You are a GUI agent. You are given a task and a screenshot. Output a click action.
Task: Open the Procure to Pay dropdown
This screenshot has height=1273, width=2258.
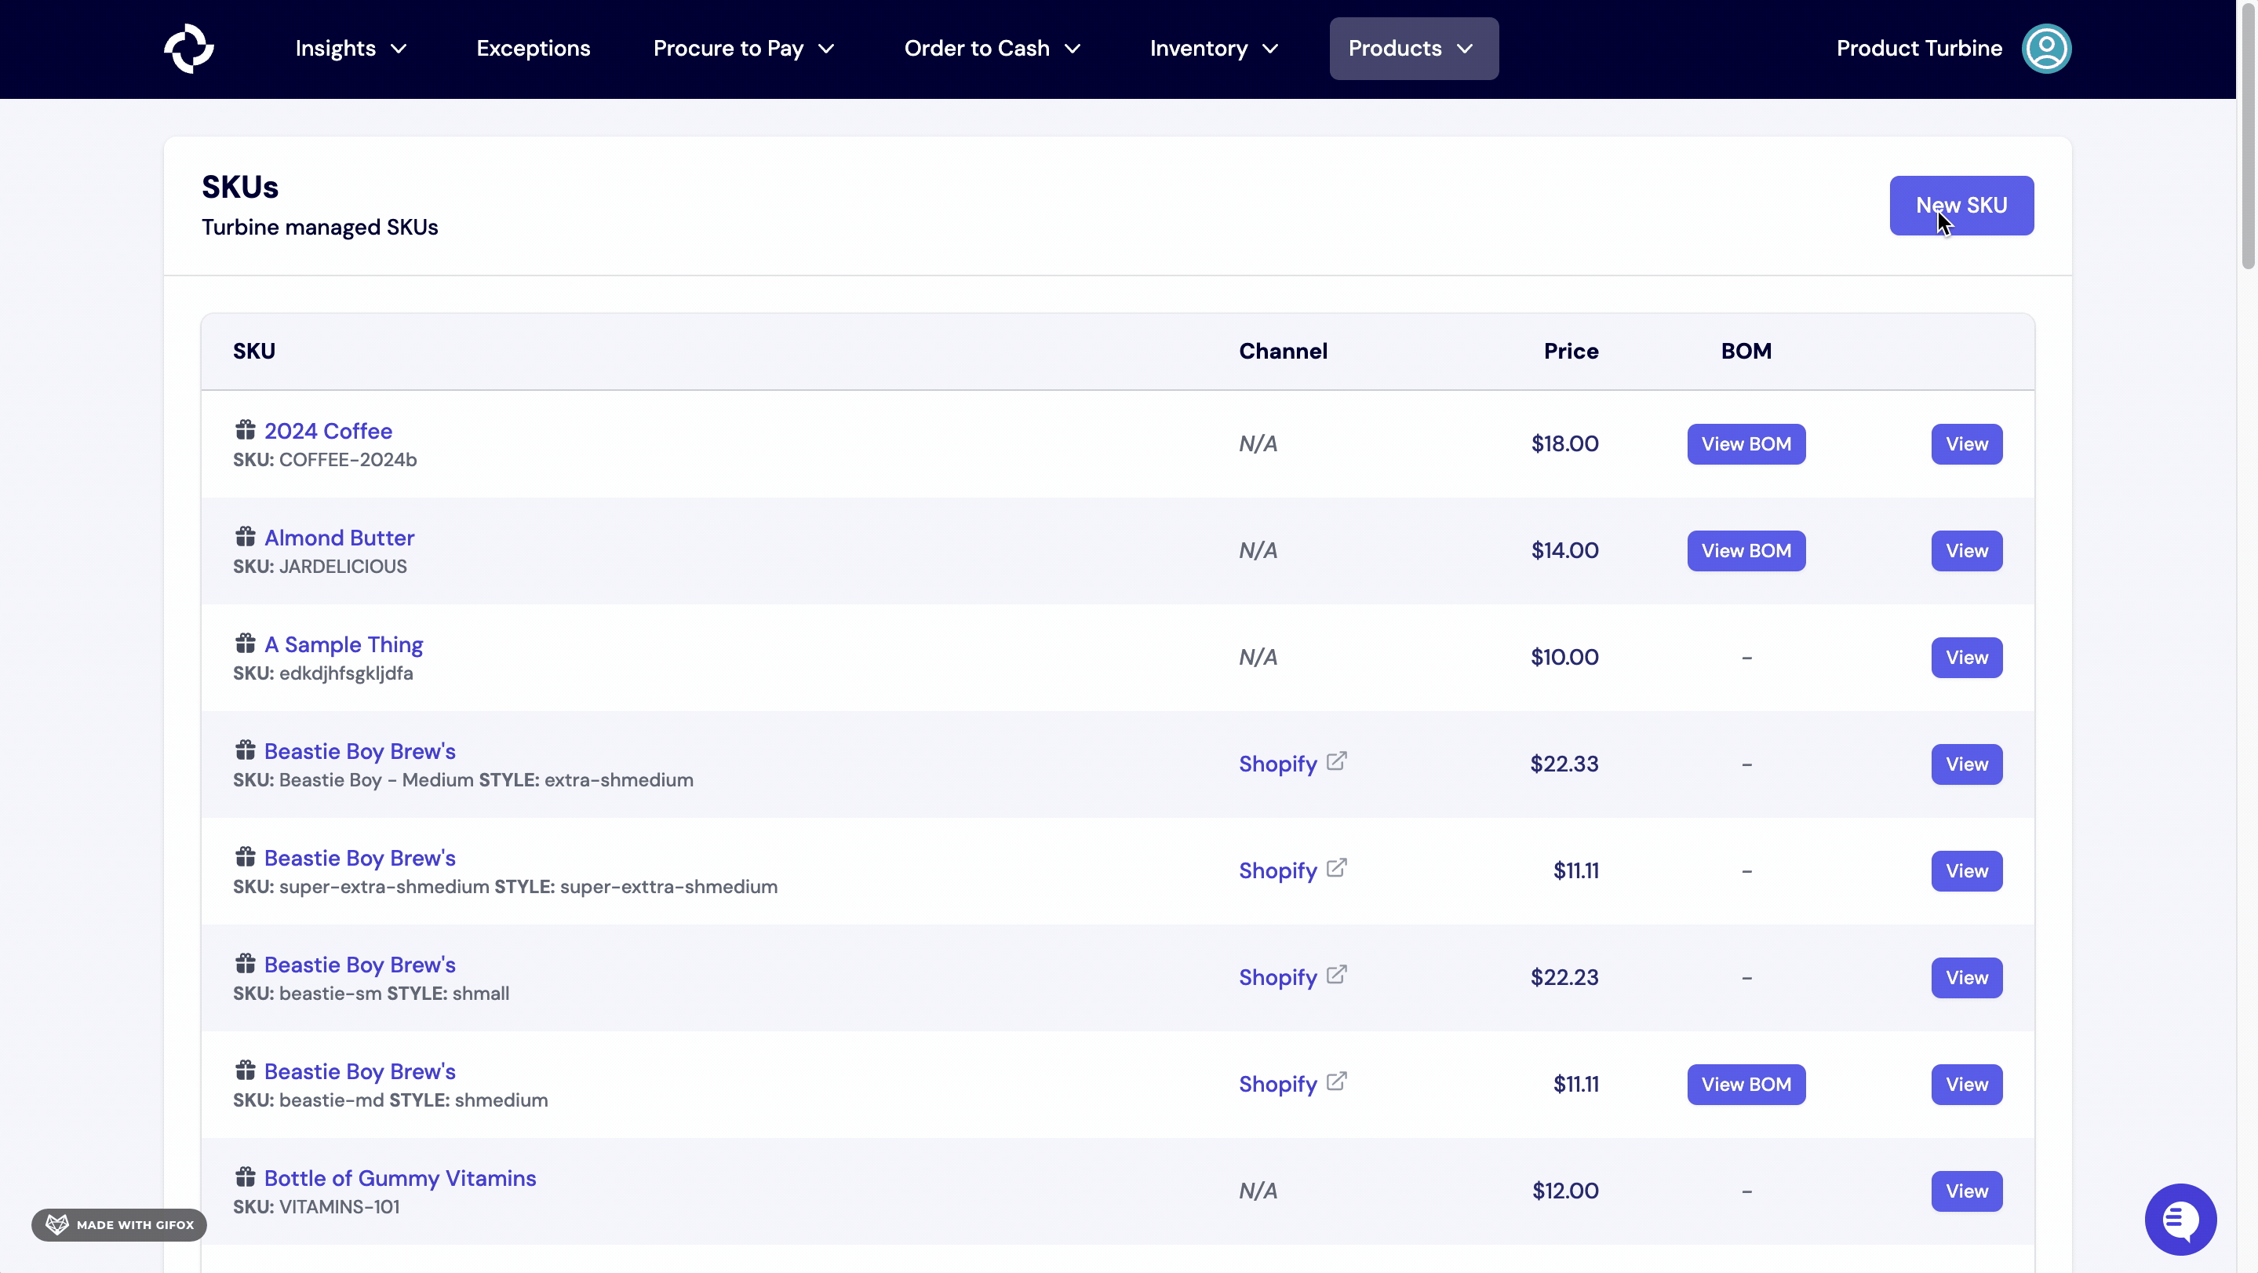pyautogui.click(x=743, y=48)
